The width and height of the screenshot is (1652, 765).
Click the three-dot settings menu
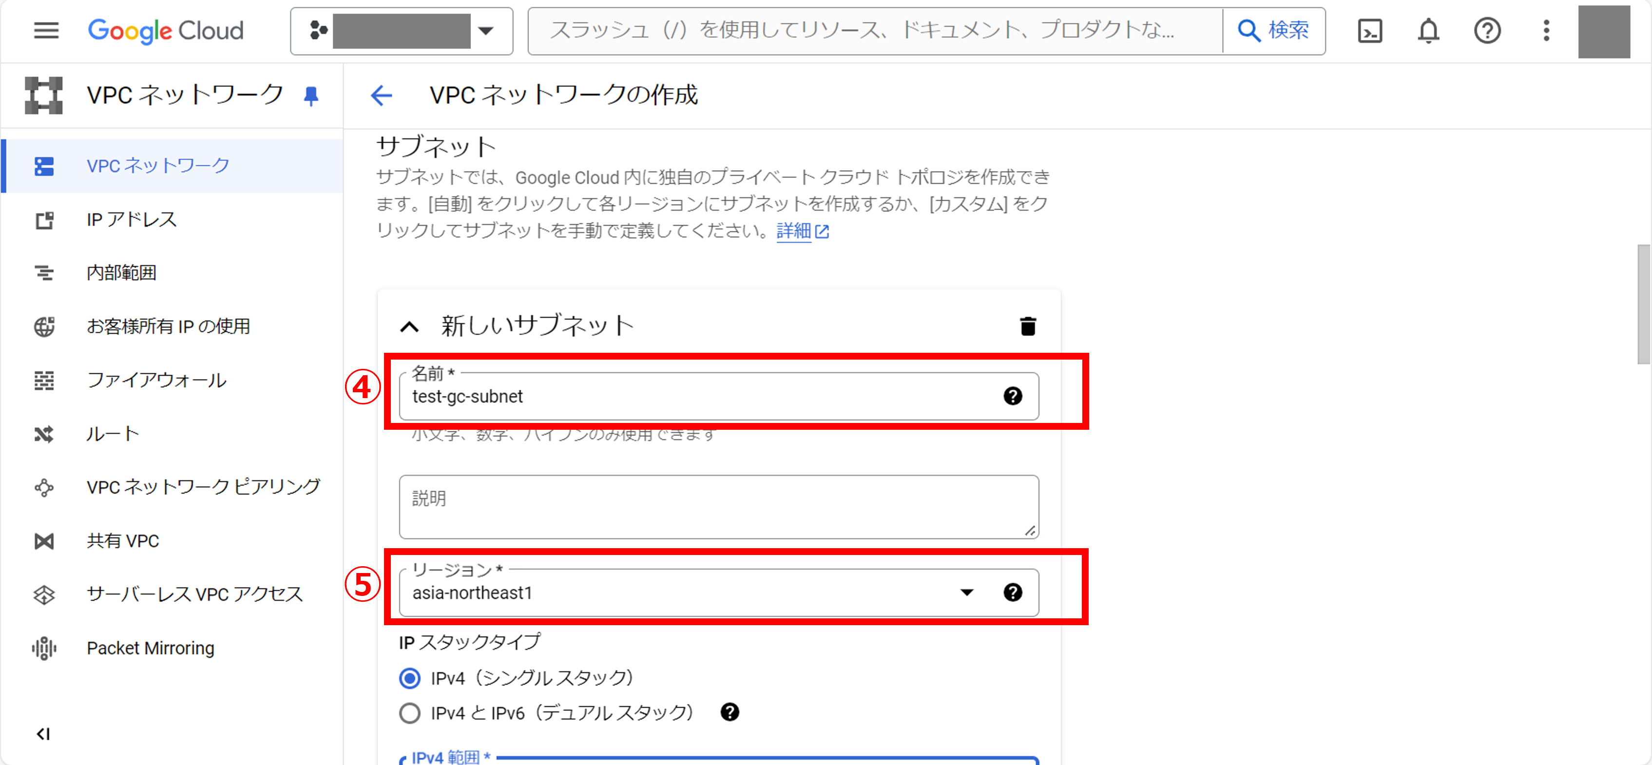point(1546,31)
